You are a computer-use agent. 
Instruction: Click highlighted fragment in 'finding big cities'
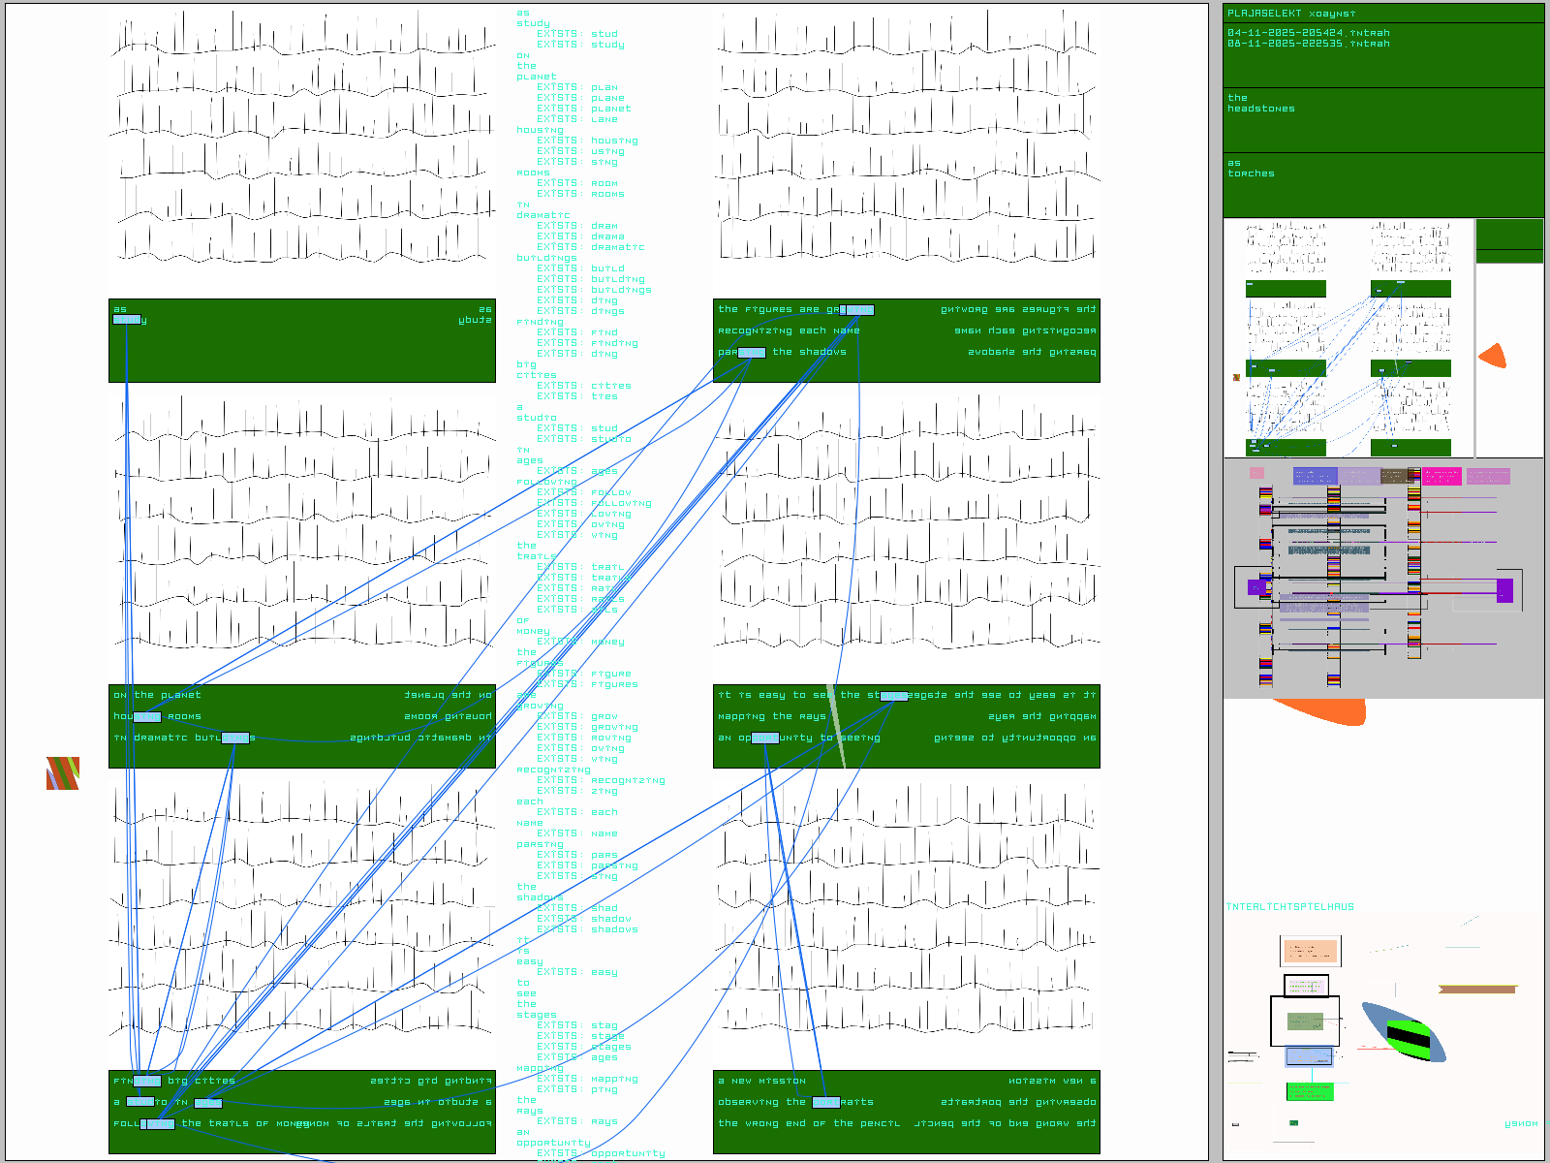point(147,1081)
